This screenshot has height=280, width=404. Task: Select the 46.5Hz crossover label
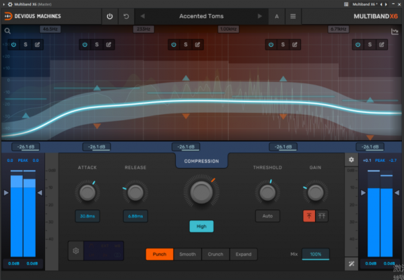point(50,30)
